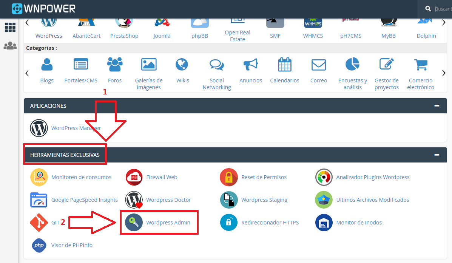Open the apps grid sidebar icon
The image size is (452, 263).
tap(10, 27)
